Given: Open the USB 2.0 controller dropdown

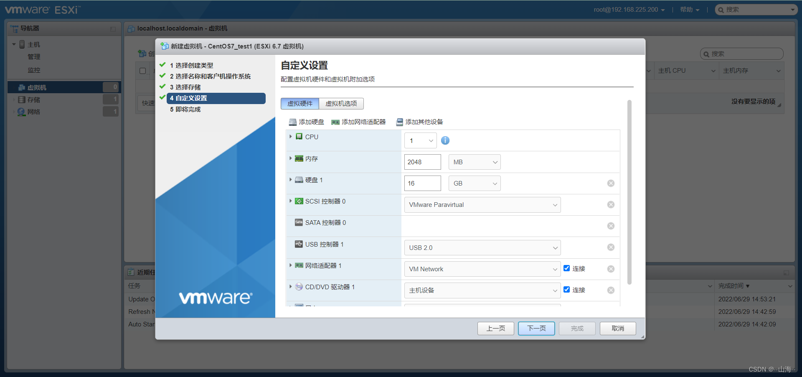Looking at the screenshot, I should (x=482, y=248).
